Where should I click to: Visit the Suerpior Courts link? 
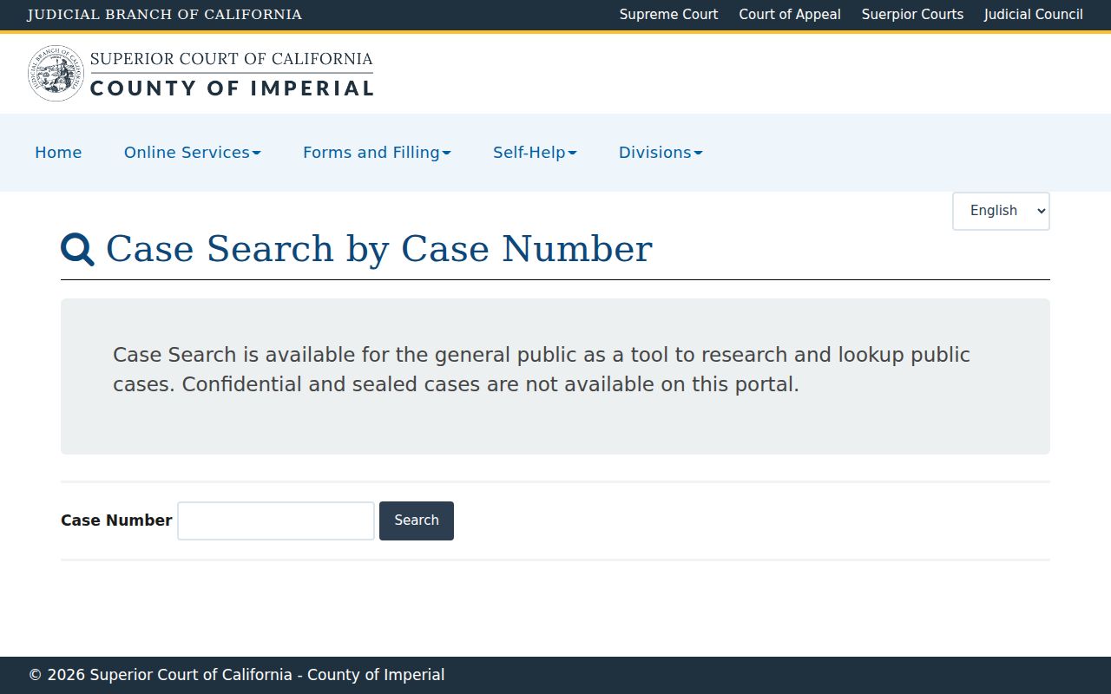pyautogui.click(x=912, y=15)
